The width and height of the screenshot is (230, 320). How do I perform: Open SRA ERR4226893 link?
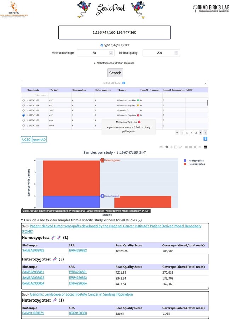coord(78,277)
